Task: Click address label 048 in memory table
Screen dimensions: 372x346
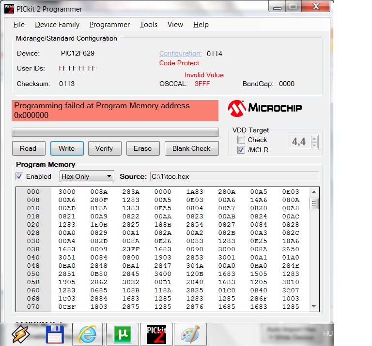Action: point(33,265)
